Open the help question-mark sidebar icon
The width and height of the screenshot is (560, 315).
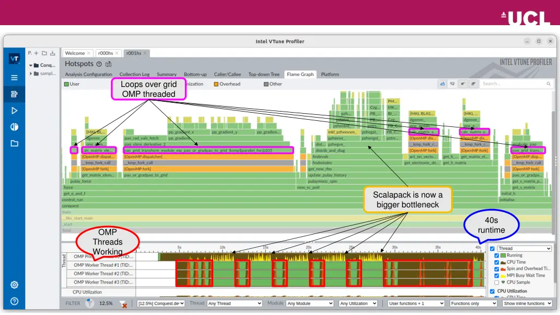(14, 301)
